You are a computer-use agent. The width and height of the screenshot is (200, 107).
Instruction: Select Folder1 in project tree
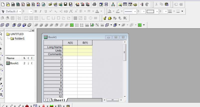17,39
